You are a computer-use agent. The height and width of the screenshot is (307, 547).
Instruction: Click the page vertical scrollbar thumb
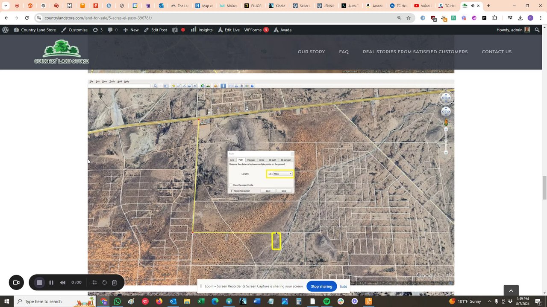pyautogui.click(x=544, y=188)
